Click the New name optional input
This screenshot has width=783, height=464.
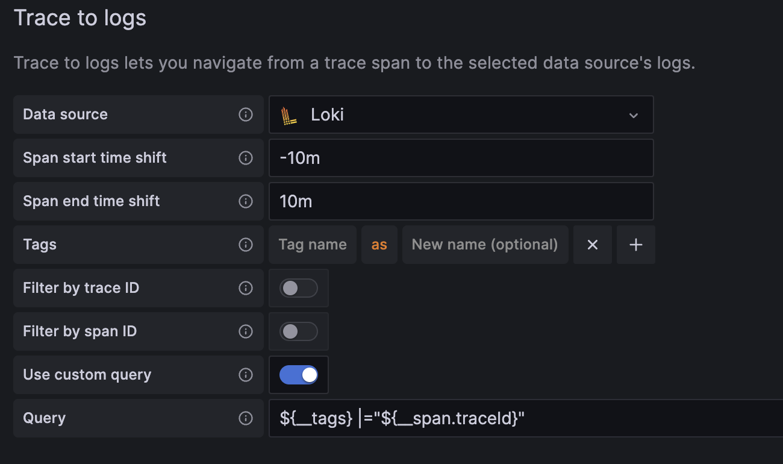click(485, 245)
